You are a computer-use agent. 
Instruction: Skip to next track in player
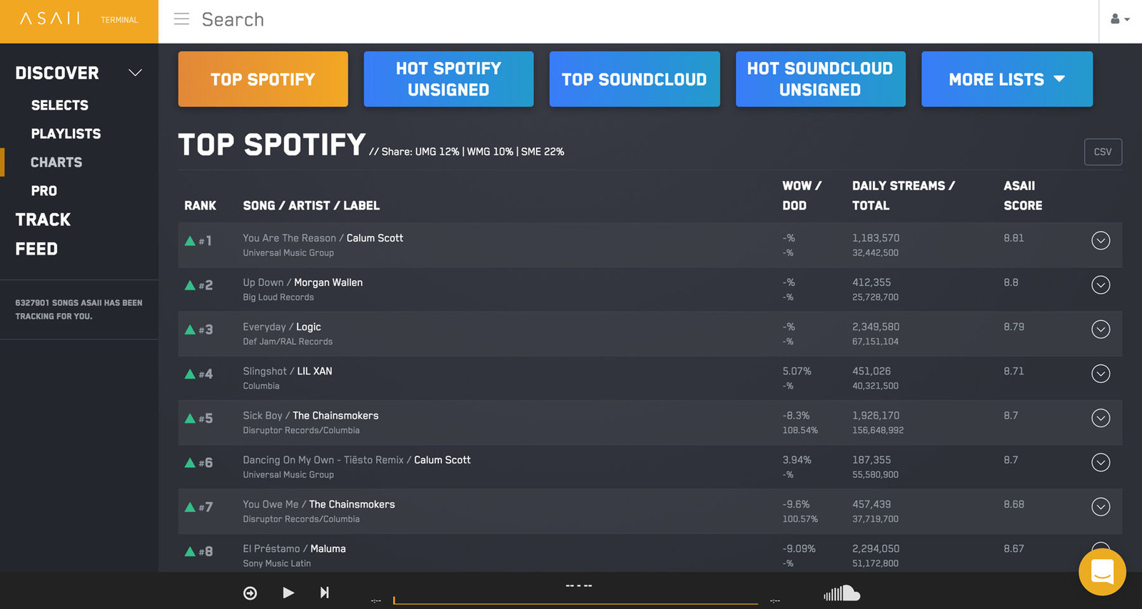click(325, 593)
